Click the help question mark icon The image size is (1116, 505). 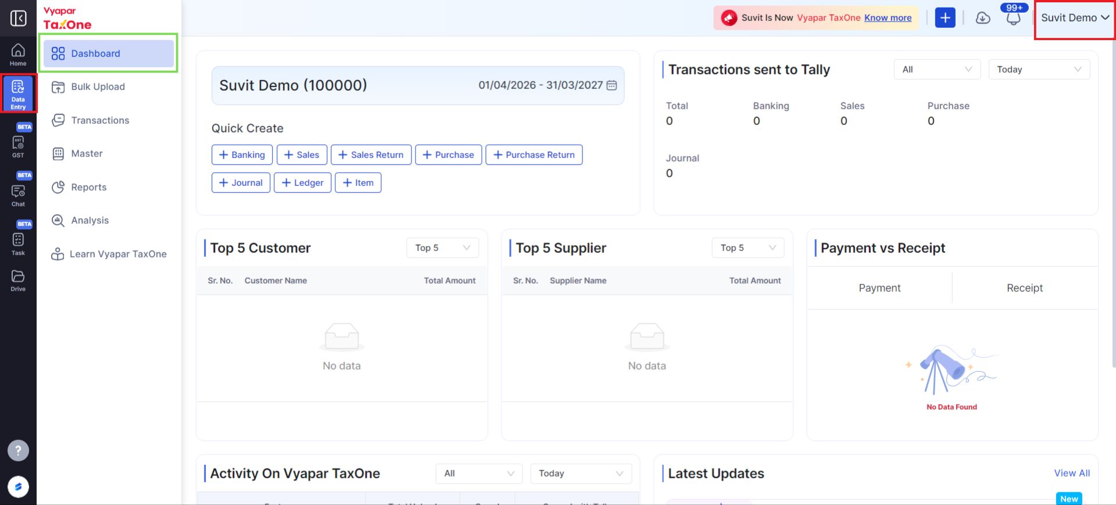(x=18, y=450)
